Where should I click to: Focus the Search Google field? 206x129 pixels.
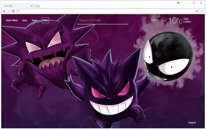(x=103, y=20)
